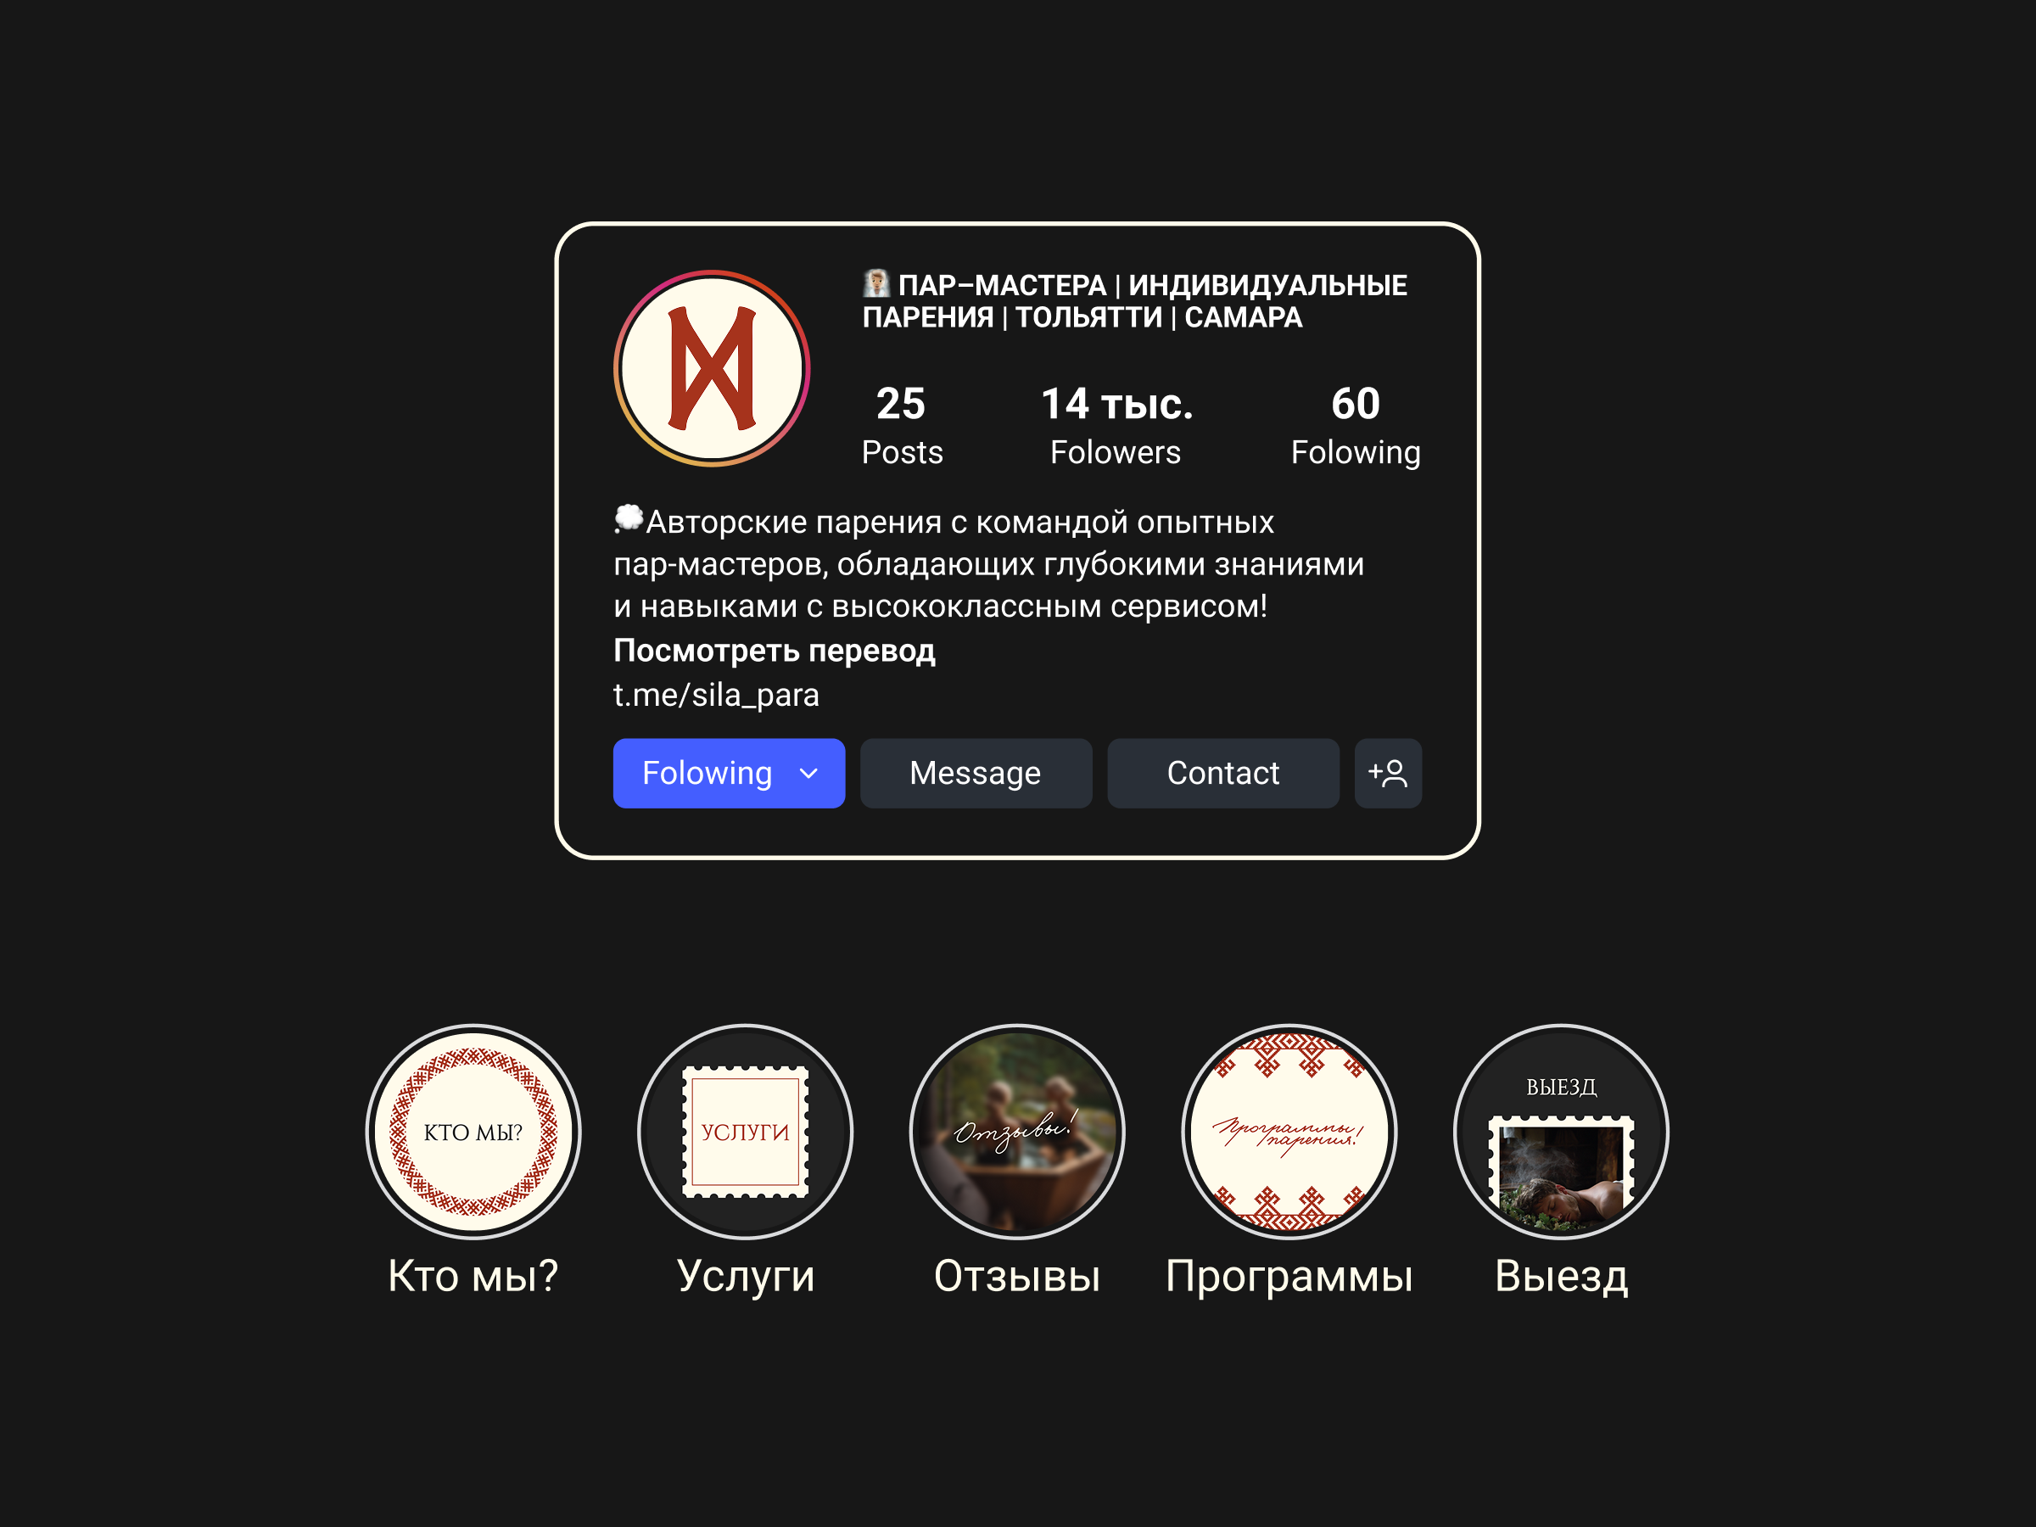Click Посмотреть перевод translation link

coord(774,652)
